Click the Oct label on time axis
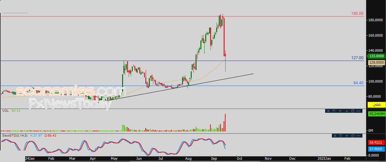Screen dimensions: 386x162 (239, 159)
